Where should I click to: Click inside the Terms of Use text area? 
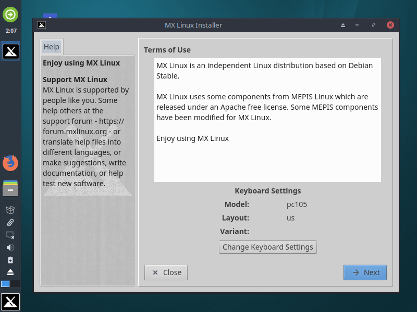coord(267,120)
